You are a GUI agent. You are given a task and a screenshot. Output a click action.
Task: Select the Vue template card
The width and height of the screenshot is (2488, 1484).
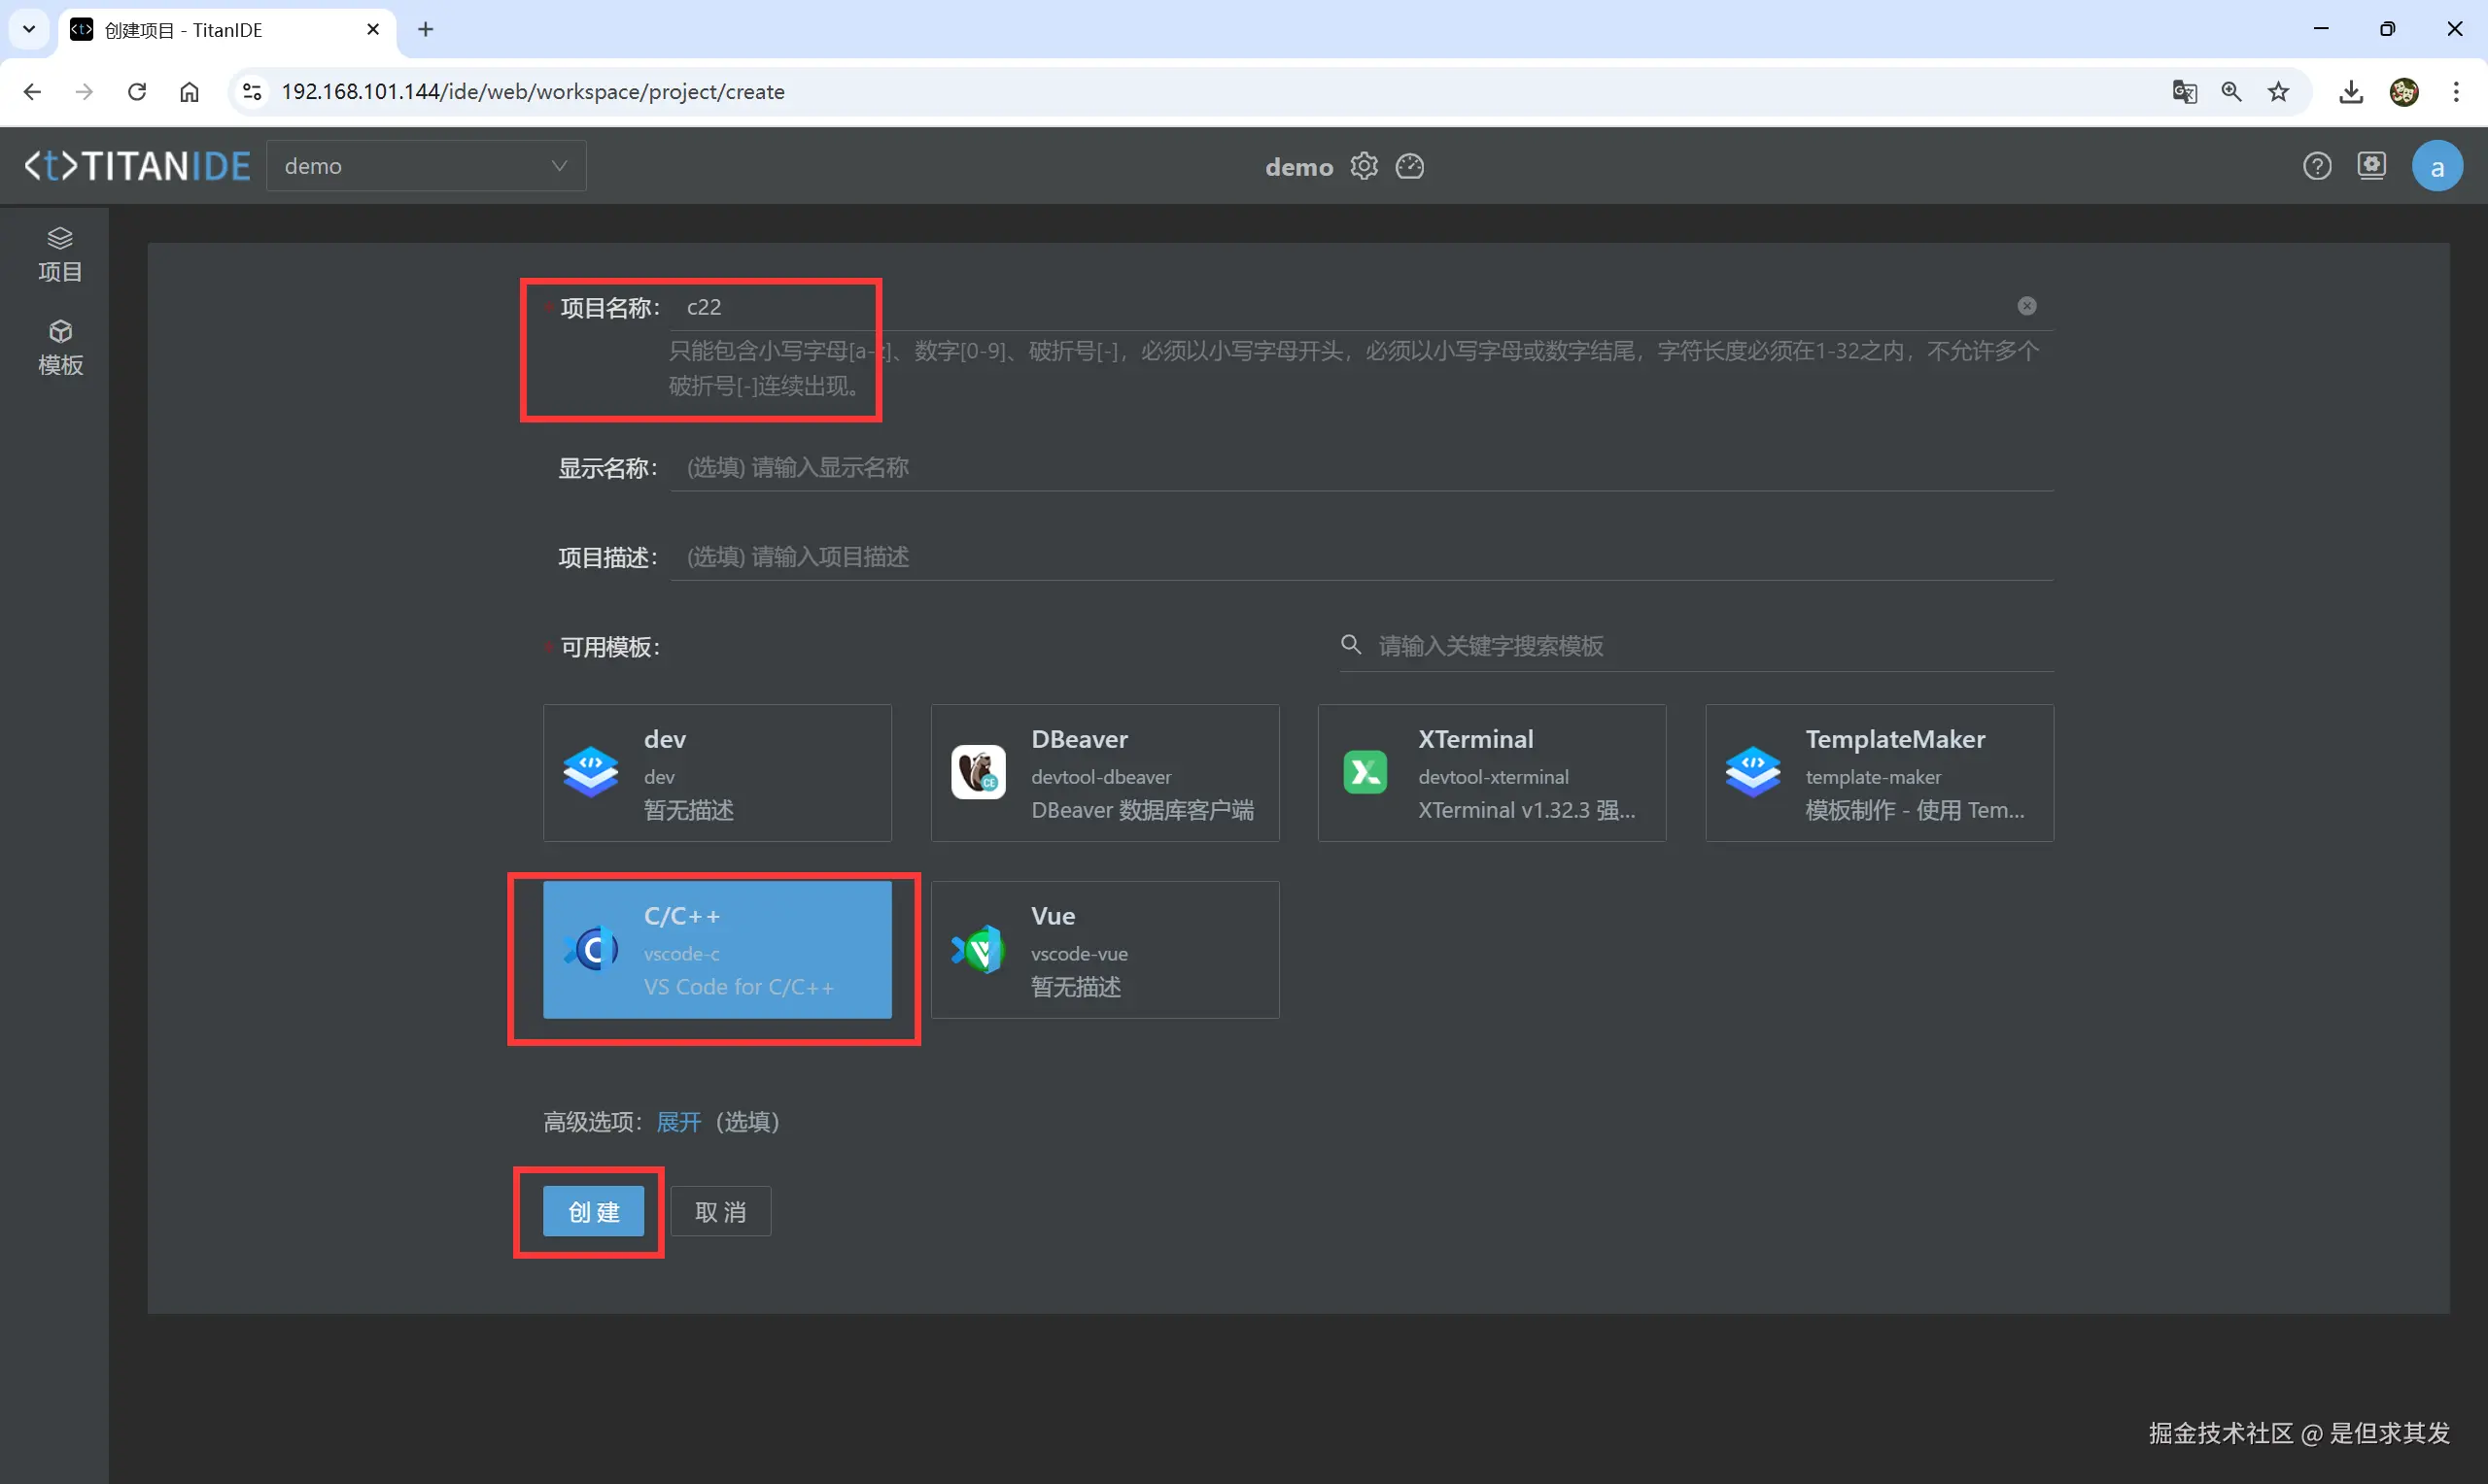point(1104,949)
